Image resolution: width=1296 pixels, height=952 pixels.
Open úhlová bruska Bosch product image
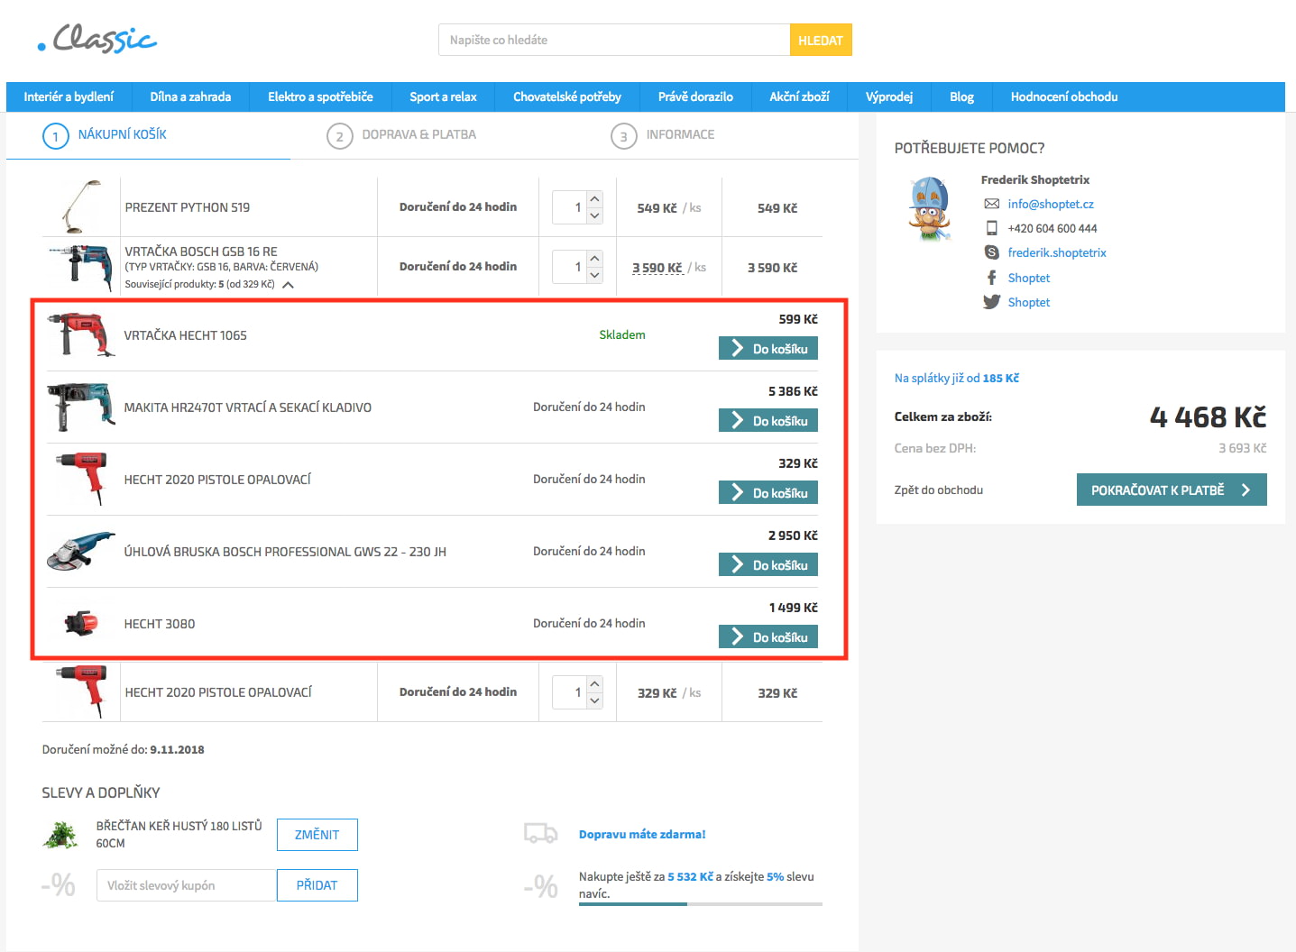tap(81, 551)
